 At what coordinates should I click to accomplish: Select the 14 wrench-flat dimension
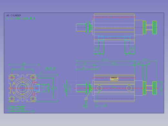(83, 106)
